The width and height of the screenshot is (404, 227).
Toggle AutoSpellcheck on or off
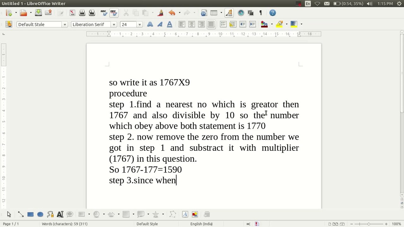pos(113,13)
